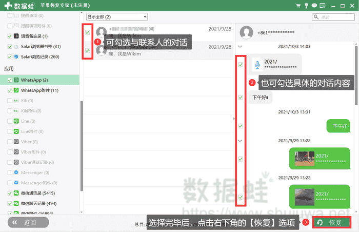
Task: Click the microphone voice message icon
Action: (x=257, y=65)
